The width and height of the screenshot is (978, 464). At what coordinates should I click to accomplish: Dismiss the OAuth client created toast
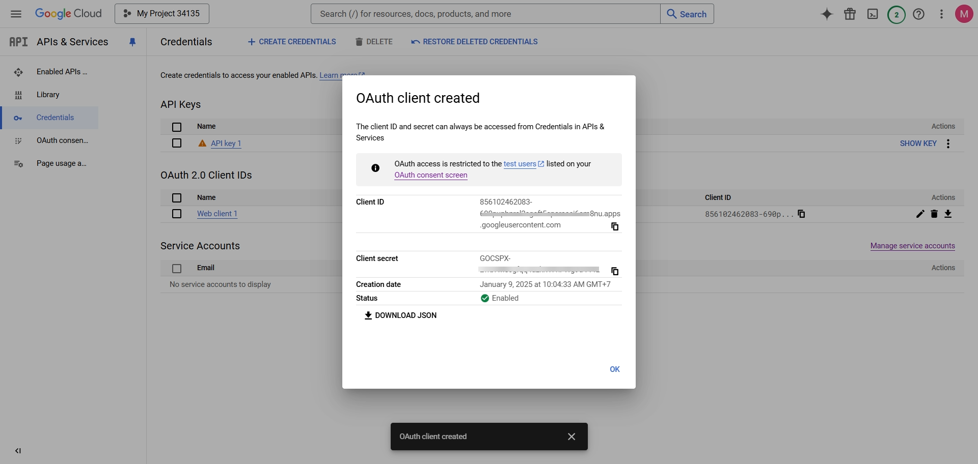(x=572, y=437)
